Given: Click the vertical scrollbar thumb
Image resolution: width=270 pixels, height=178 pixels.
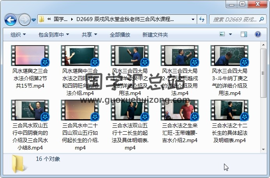Looking at the screenshot, I should (263, 73).
